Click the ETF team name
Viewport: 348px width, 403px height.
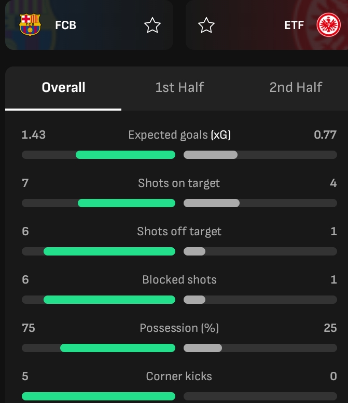(x=294, y=25)
